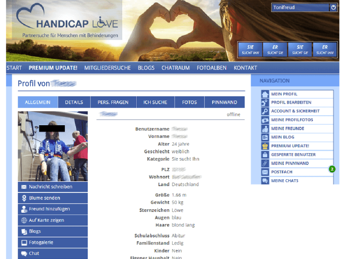Click the Gesperrte Benutzer padlock icon
This screenshot has height=259, width=346.
tap(265, 154)
